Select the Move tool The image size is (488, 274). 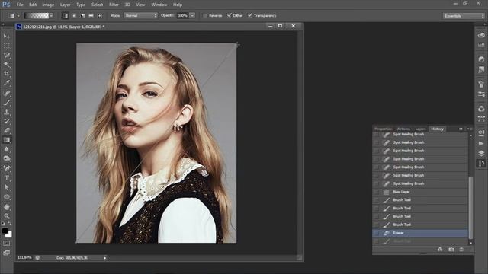tap(7, 37)
